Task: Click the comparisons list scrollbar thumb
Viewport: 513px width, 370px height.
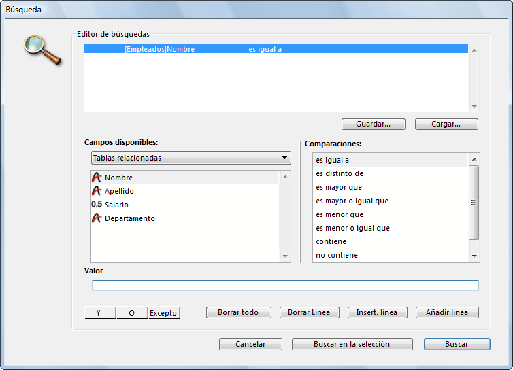Action: pyautogui.click(x=474, y=202)
